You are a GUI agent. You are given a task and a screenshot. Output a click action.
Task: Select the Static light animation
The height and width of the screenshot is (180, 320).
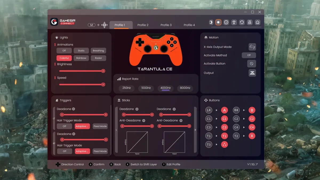pyautogui.click(x=81, y=51)
